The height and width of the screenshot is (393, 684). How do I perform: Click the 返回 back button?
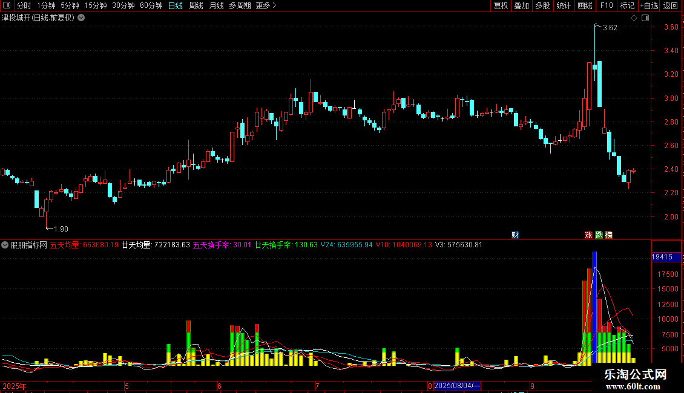(671, 5)
